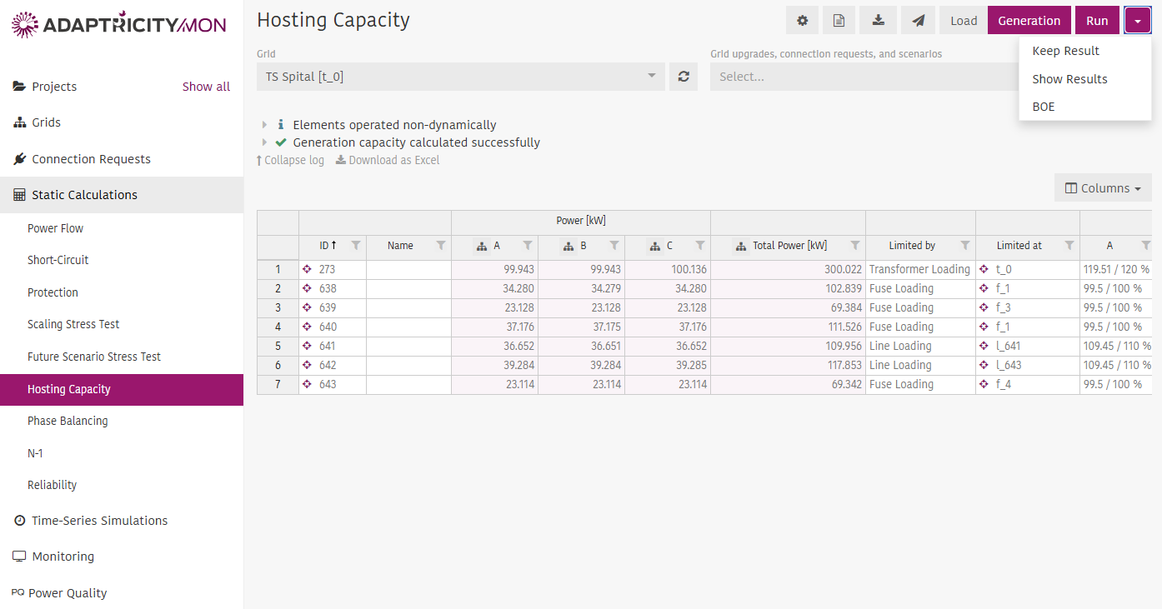1162x609 pixels.
Task: Click the locate icon beside ID 273
Action: (307, 269)
